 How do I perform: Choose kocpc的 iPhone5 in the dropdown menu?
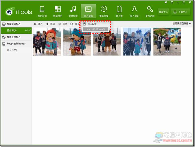coord(95,29)
